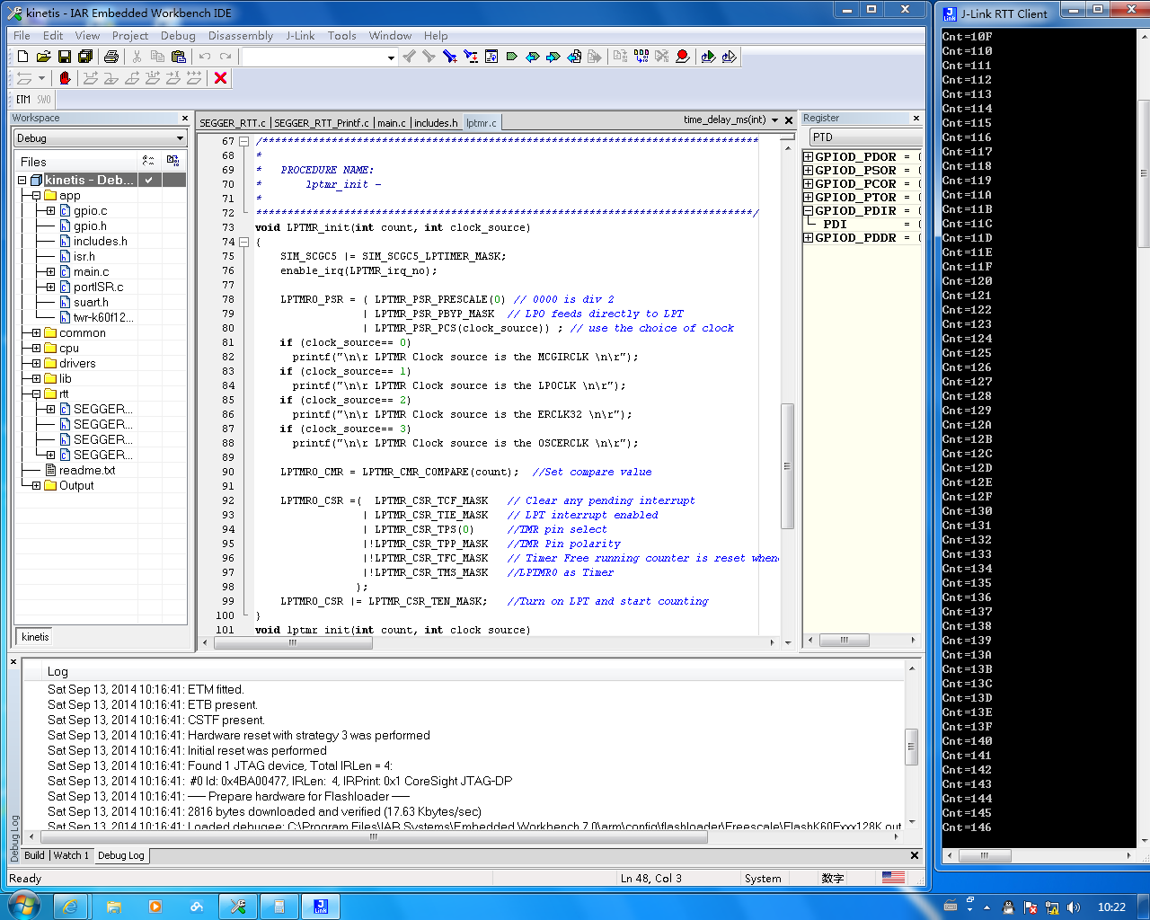Click the Go debug icon

click(x=194, y=78)
